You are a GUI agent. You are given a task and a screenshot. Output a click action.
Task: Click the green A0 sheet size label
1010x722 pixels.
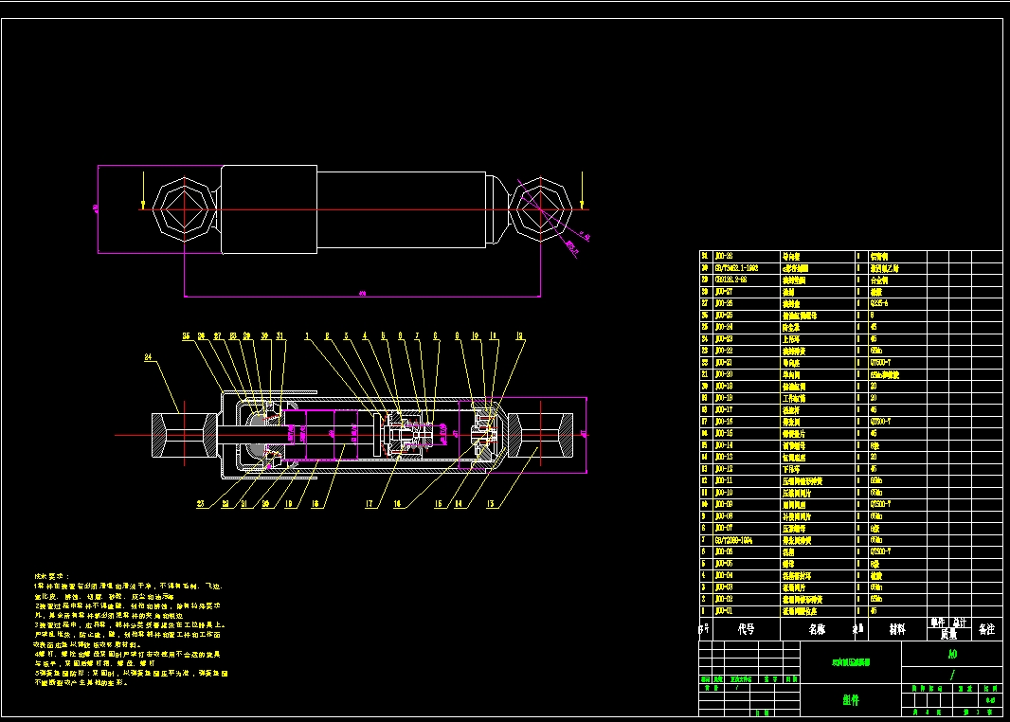click(952, 654)
